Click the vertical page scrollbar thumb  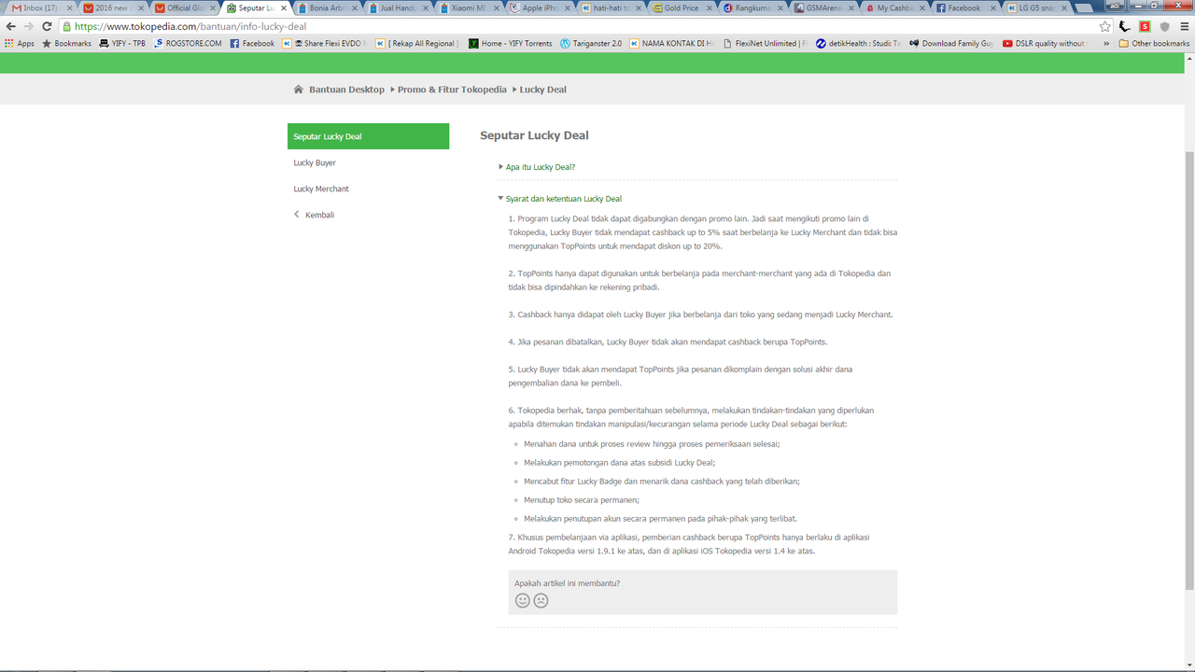click(1188, 369)
